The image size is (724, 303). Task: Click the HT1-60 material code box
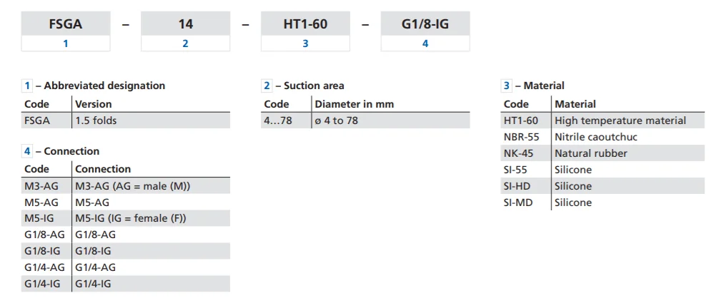point(305,24)
